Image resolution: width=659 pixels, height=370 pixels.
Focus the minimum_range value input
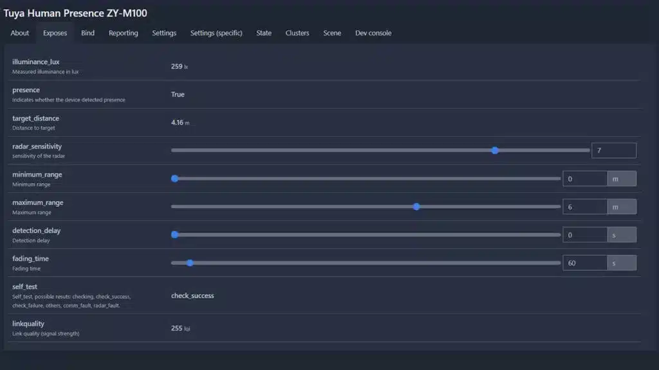584,179
